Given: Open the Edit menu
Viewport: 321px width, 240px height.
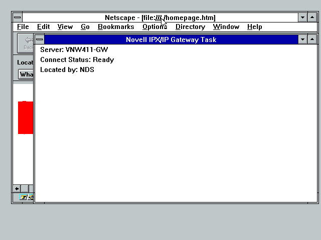Looking at the screenshot, I should pyautogui.click(x=44, y=26).
